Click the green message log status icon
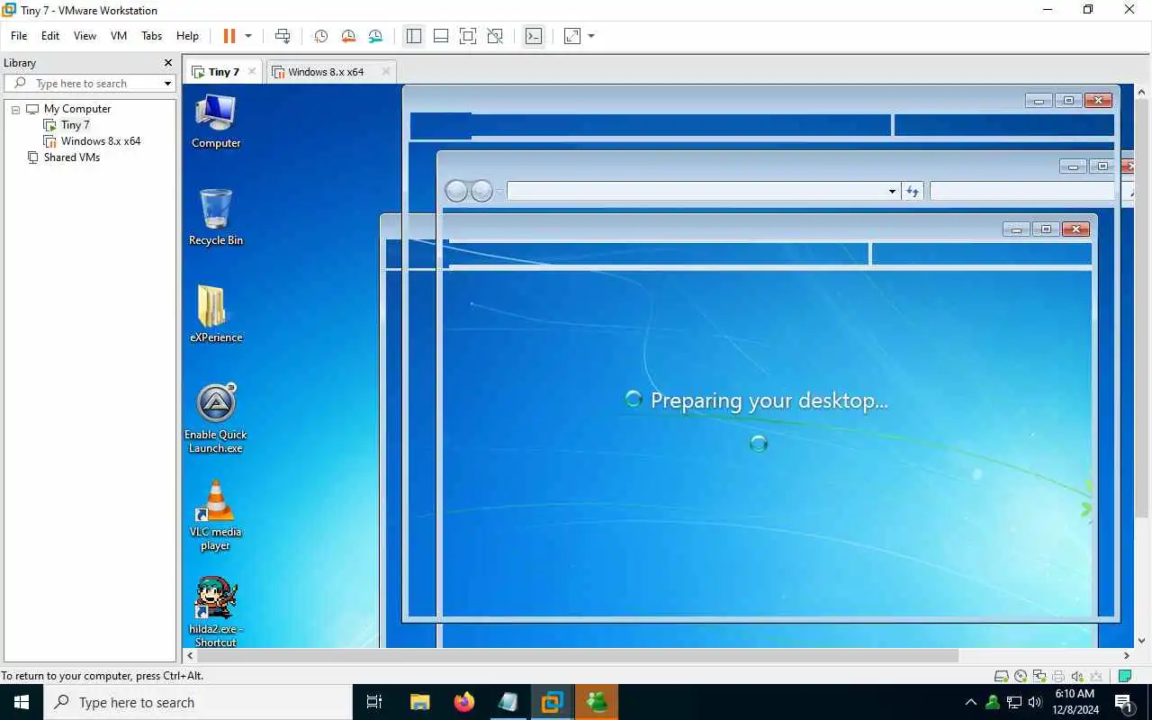The height and width of the screenshot is (720, 1152). pos(1125,677)
